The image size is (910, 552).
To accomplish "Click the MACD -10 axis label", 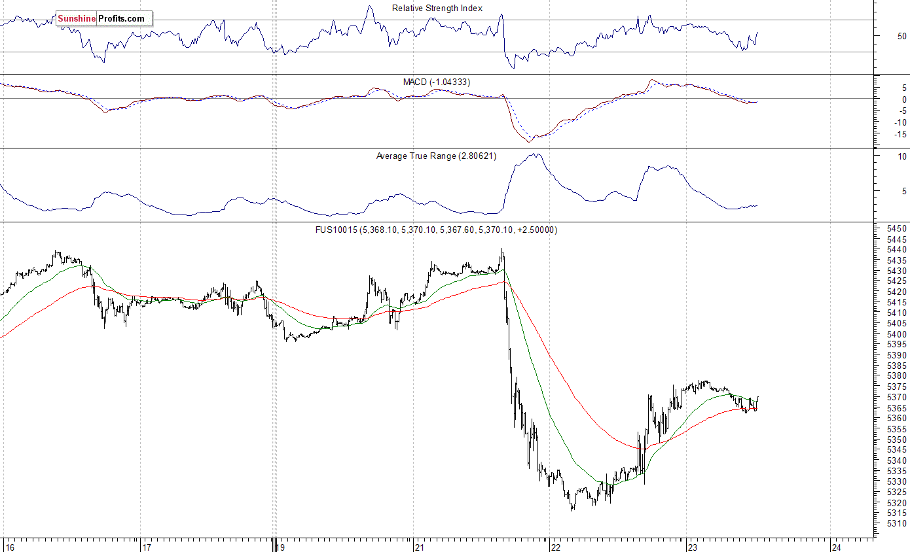I will pyautogui.click(x=900, y=122).
